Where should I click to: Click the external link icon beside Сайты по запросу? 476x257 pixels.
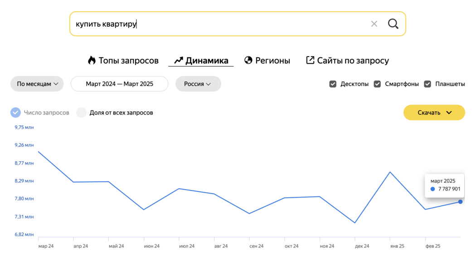[310, 60]
